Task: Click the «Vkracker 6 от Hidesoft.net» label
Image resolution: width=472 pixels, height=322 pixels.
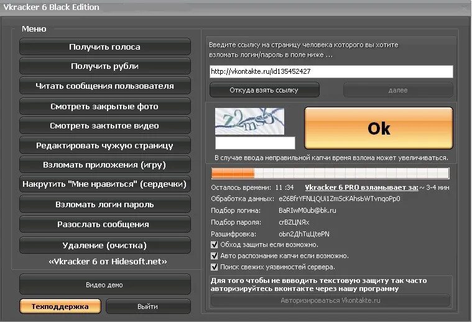Action: [x=108, y=261]
